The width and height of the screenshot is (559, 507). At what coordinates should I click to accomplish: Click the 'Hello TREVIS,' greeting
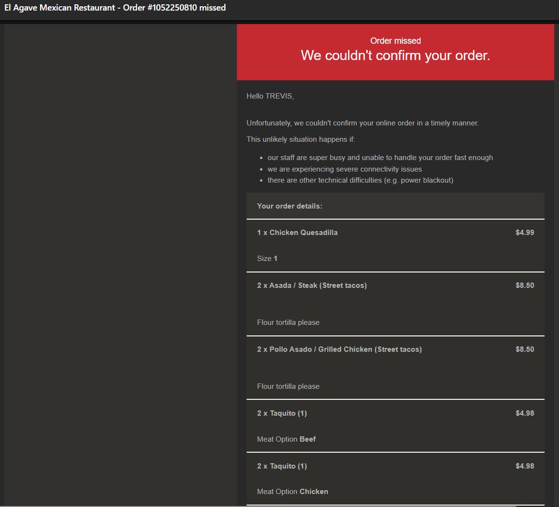[270, 96]
